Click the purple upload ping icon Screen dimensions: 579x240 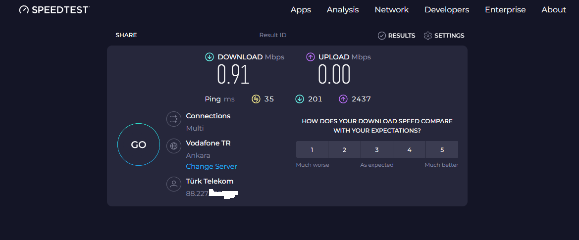point(343,99)
